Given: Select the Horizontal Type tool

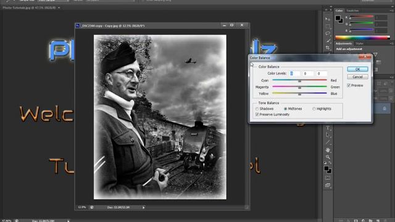Looking at the screenshot, I should (x=328, y=128).
